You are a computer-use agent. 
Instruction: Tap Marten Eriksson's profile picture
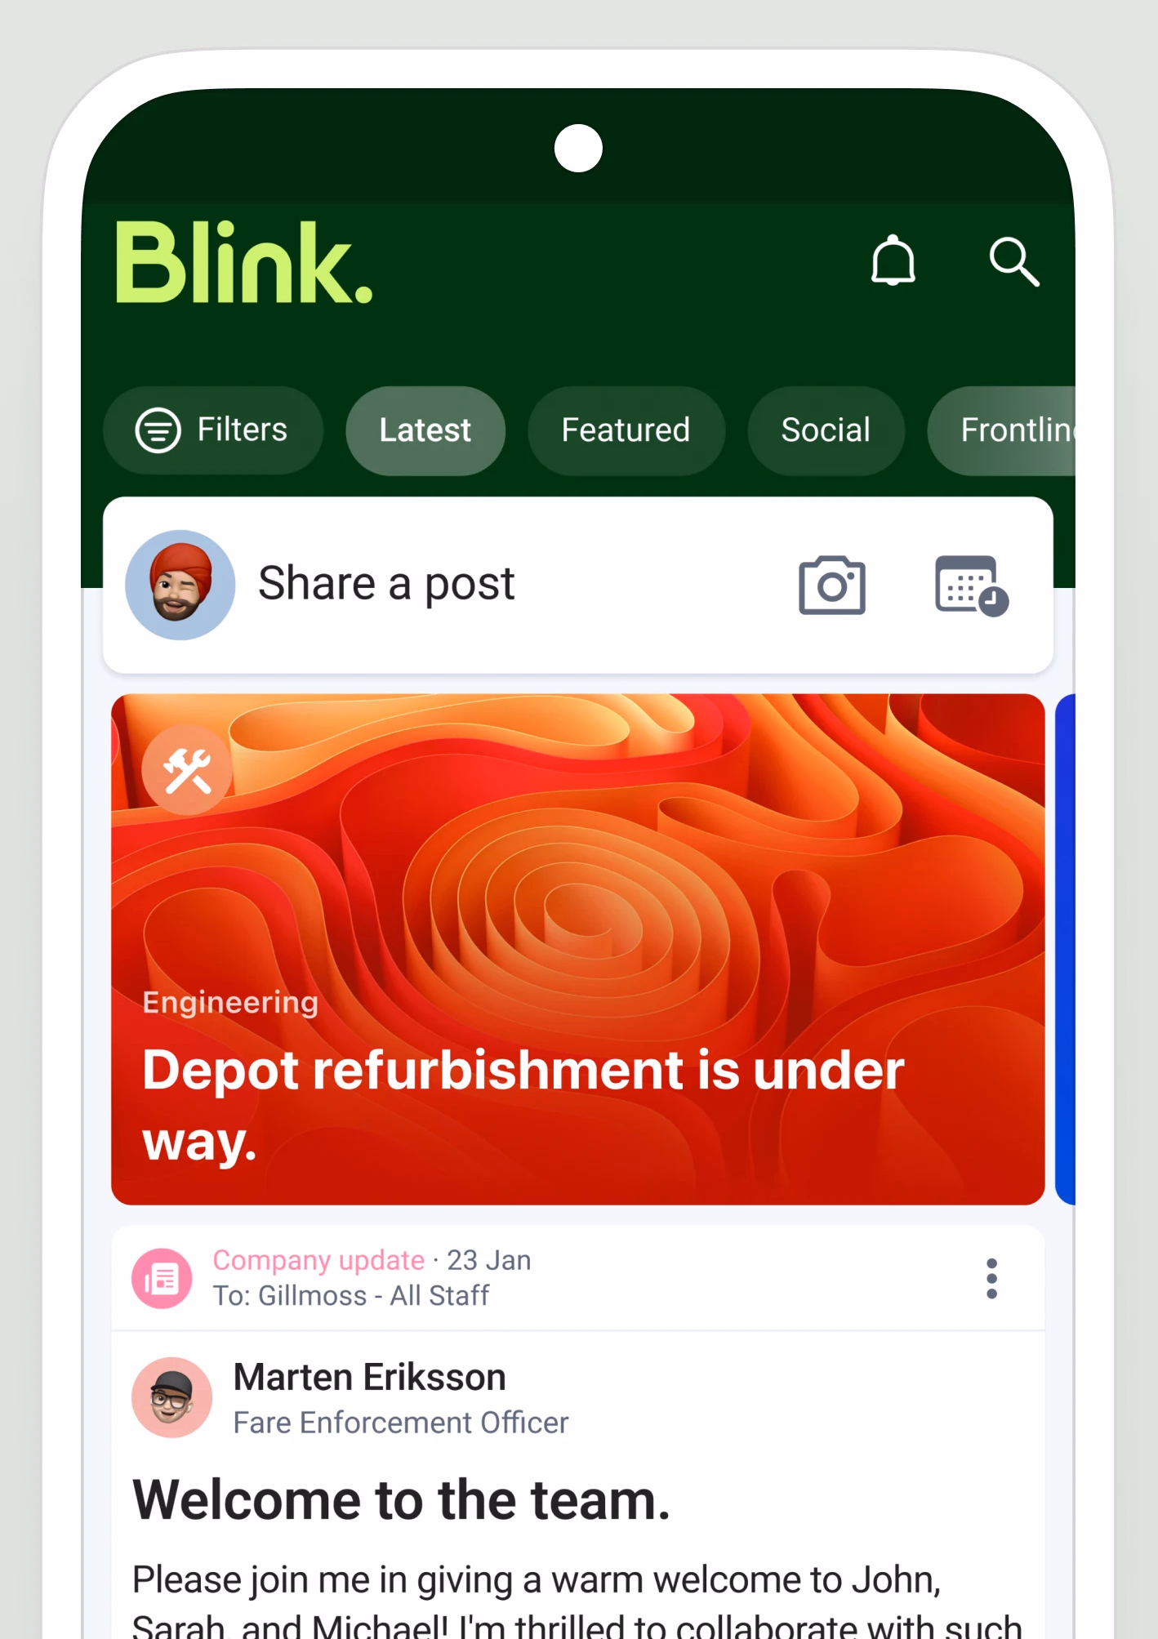171,1397
